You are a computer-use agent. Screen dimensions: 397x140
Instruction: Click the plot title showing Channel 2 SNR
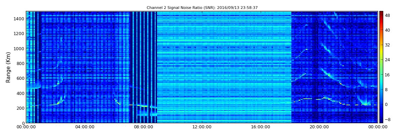pyautogui.click(x=202, y=8)
